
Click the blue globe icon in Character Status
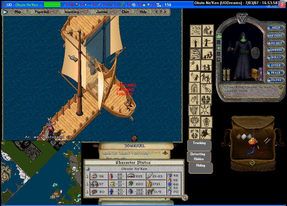point(88,169)
